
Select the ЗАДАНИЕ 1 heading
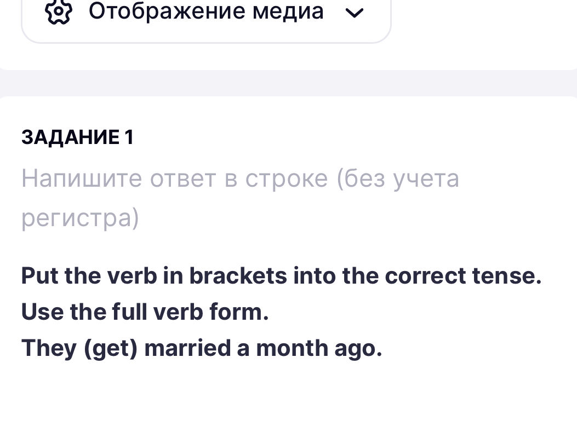coord(77,137)
